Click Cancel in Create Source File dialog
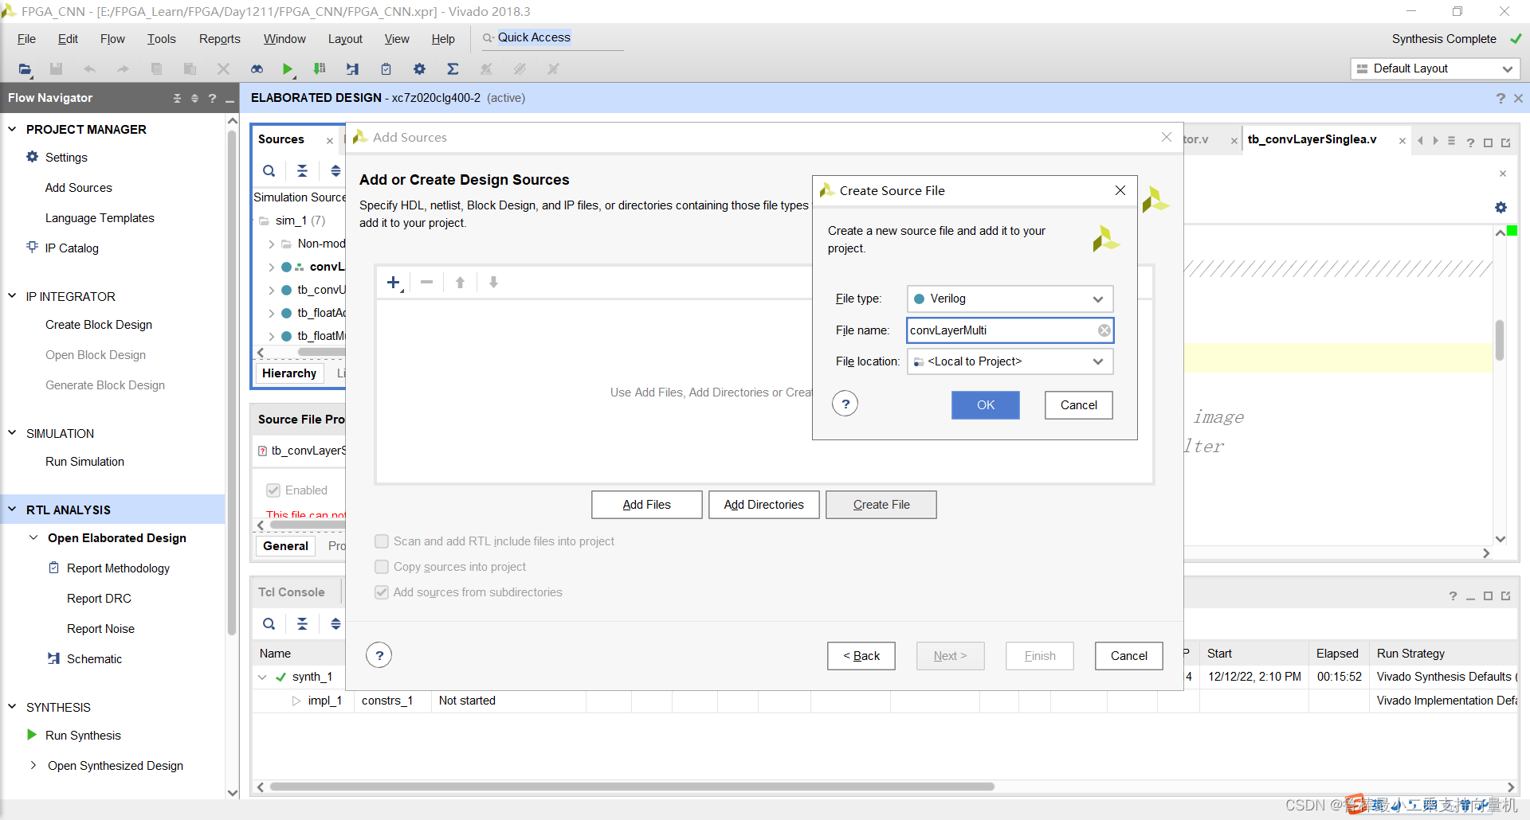 (1079, 405)
